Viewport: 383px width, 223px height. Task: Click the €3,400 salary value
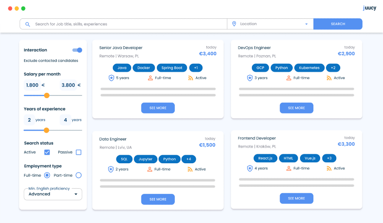tap(208, 54)
